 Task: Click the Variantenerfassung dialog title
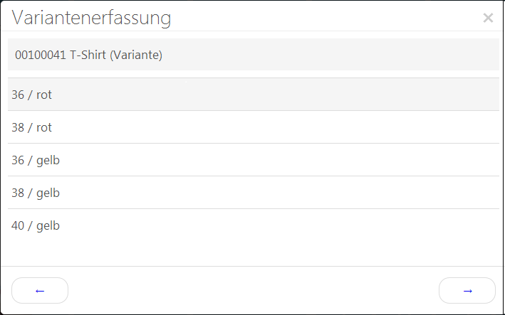[x=91, y=18]
